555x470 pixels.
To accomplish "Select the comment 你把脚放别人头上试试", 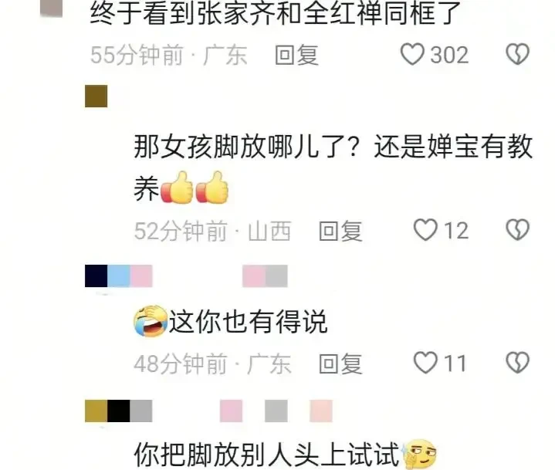I will coord(285,454).
